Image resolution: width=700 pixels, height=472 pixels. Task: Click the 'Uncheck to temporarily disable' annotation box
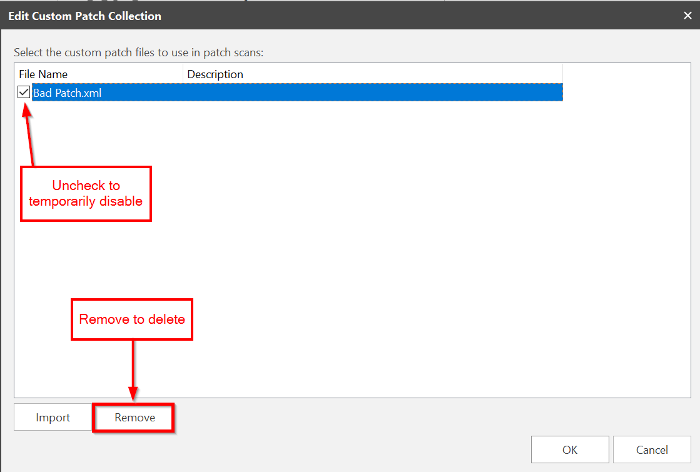click(x=86, y=193)
